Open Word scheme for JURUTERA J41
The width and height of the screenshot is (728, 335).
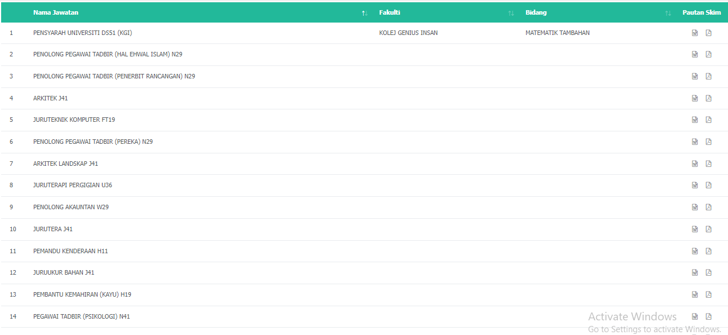coord(695,229)
